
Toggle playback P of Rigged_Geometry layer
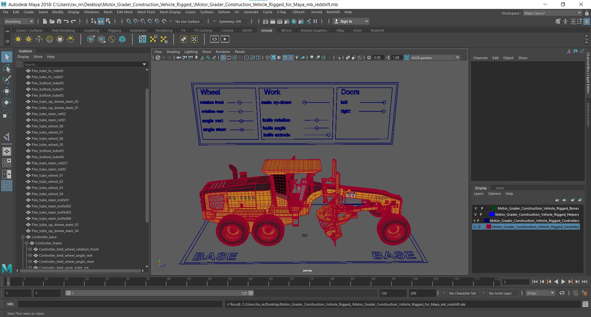[x=479, y=227]
